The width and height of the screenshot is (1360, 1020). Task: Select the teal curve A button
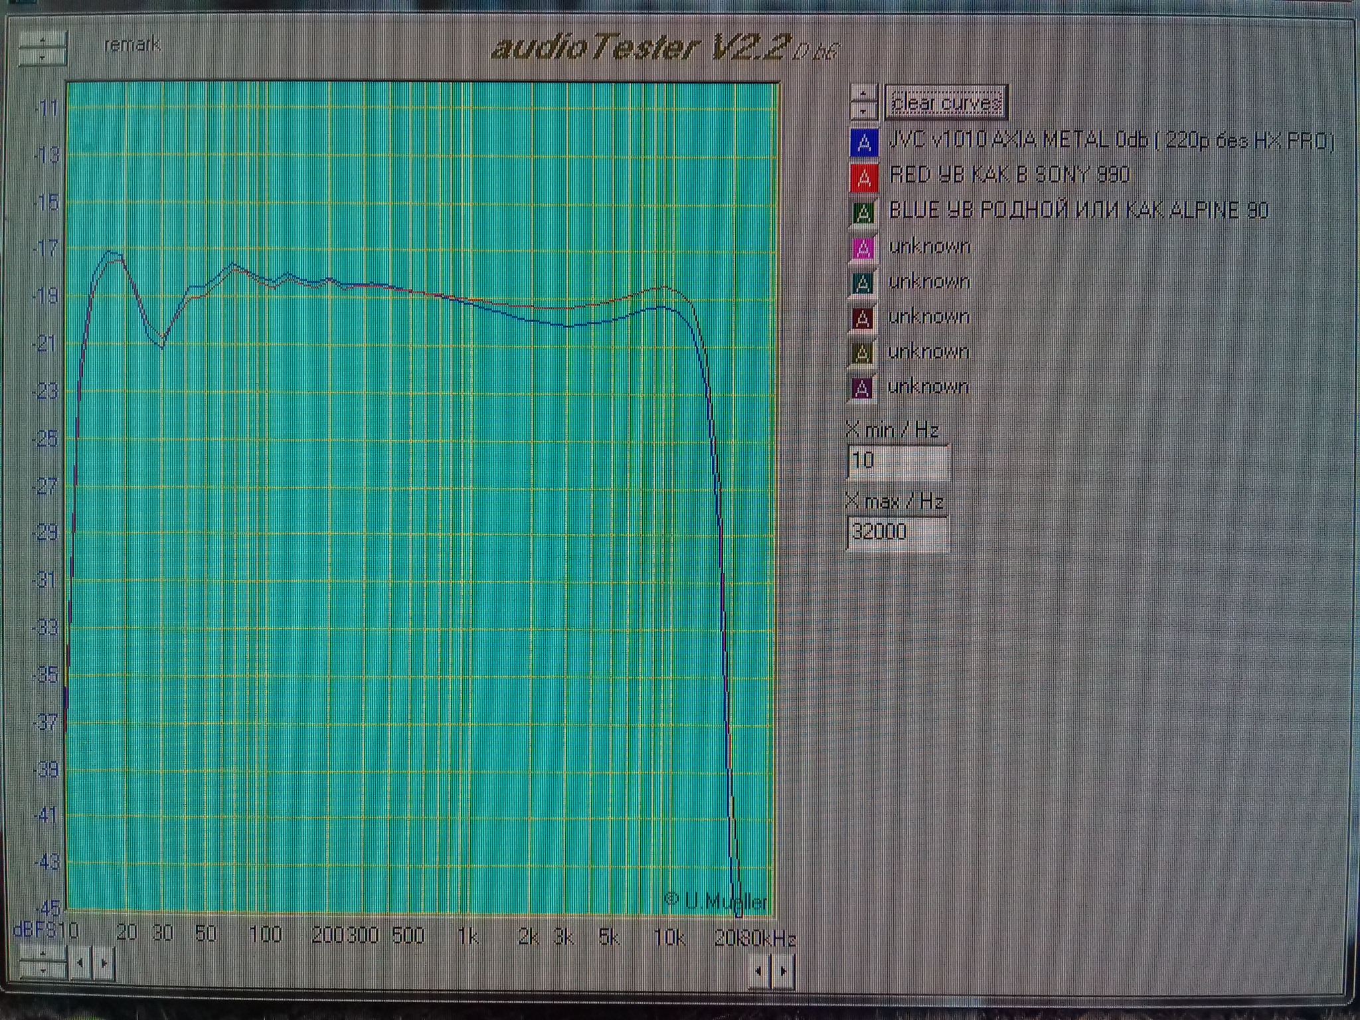[x=863, y=284]
